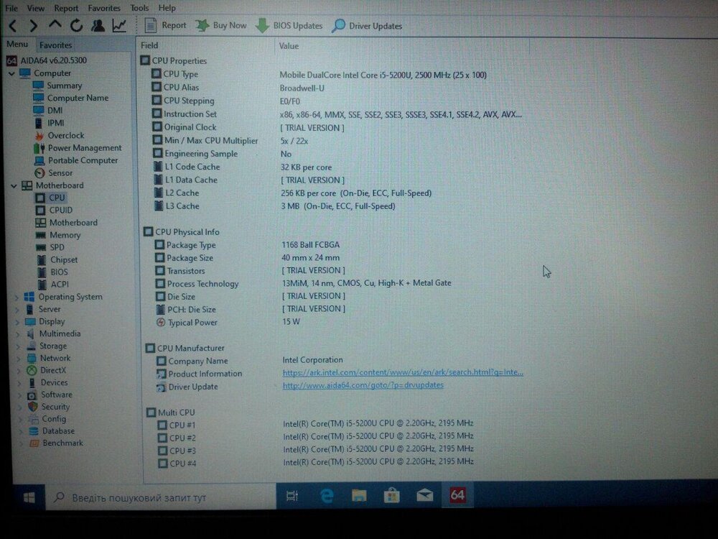Open the Tools menu

[139, 8]
